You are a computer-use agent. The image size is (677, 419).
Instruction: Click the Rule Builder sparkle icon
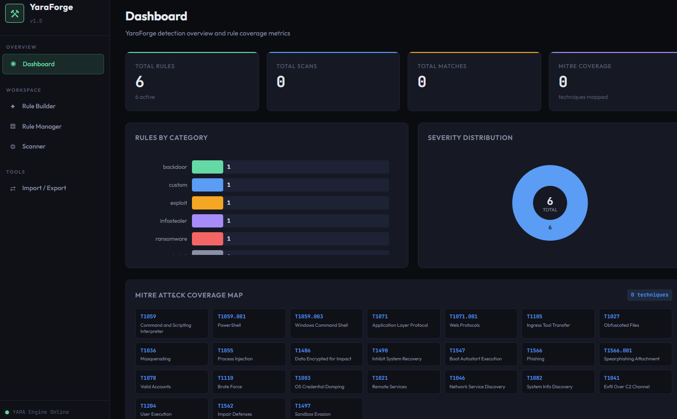(13, 106)
